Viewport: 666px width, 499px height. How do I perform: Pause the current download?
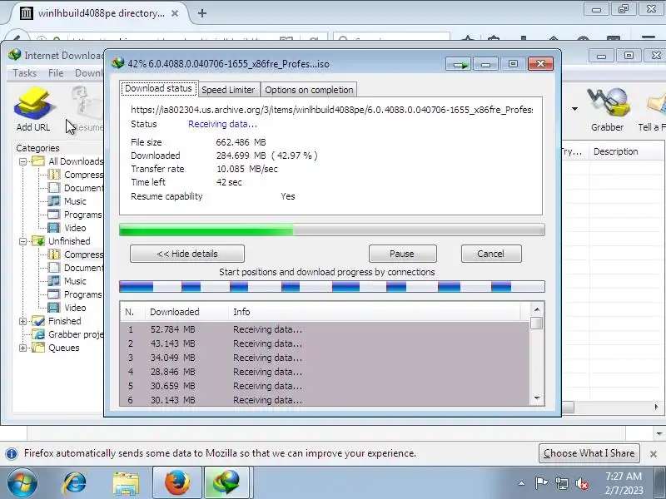click(402, 254)
